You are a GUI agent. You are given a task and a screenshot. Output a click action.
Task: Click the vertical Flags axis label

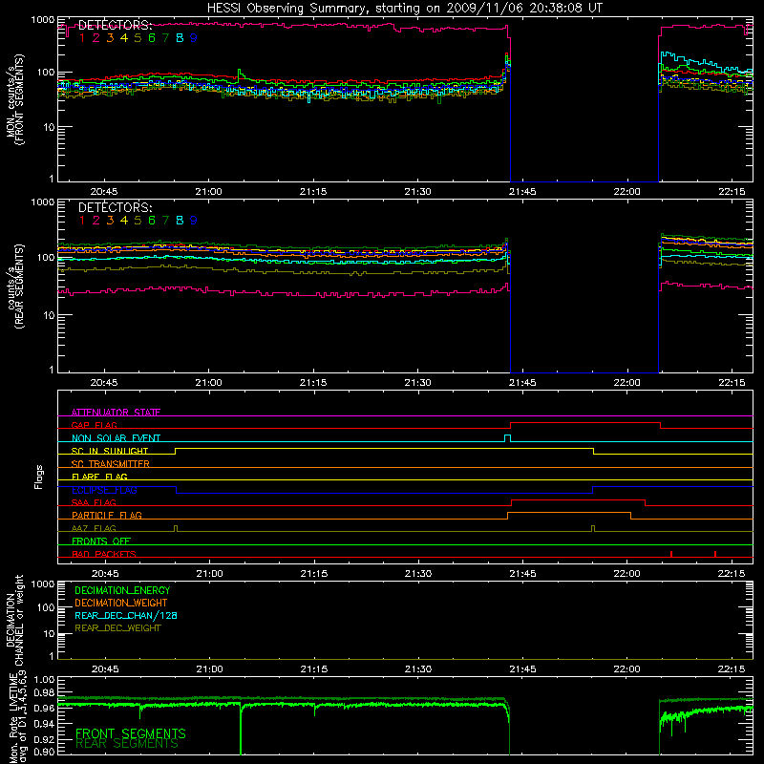click(x=39, y=477)
